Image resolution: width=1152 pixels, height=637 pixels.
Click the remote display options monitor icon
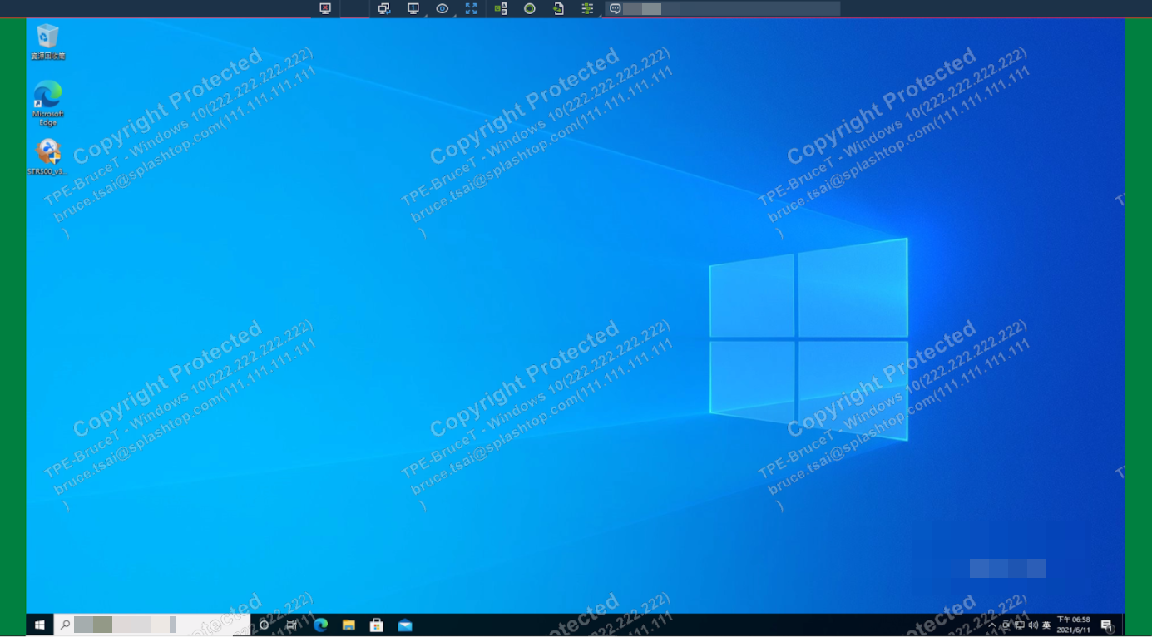(x=413, y=8)
